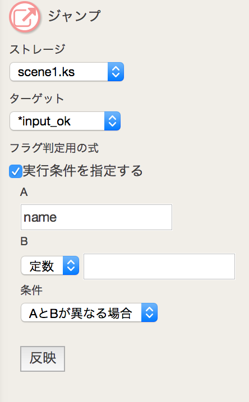Open the AとBが異なる場合 condition dropdown
Image resolution: width=249 pixels, height=402 pixels.
89,312
